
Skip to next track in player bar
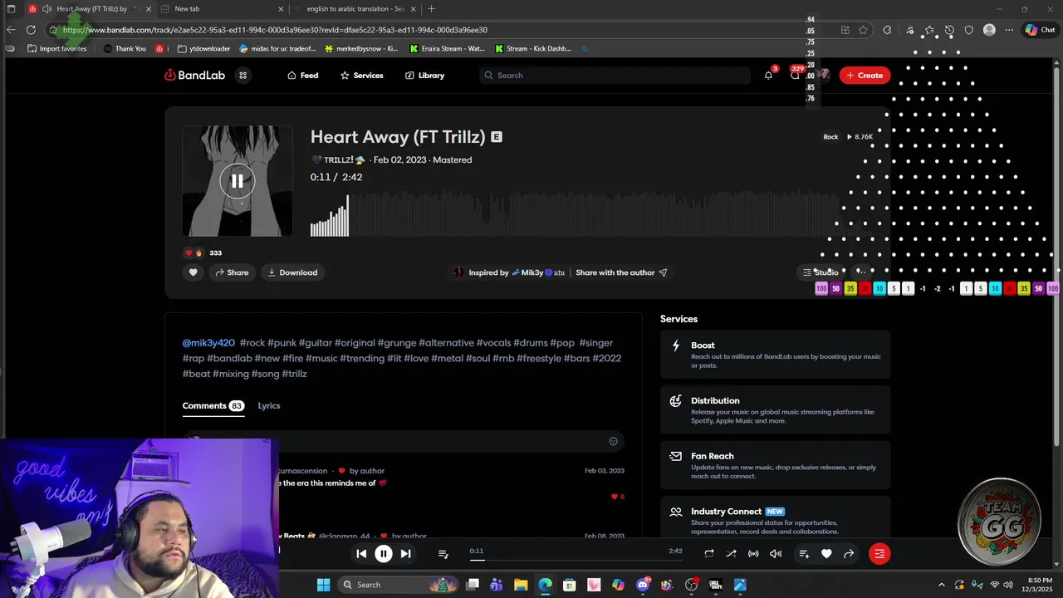pyautogui.click(x=405, y=553)
